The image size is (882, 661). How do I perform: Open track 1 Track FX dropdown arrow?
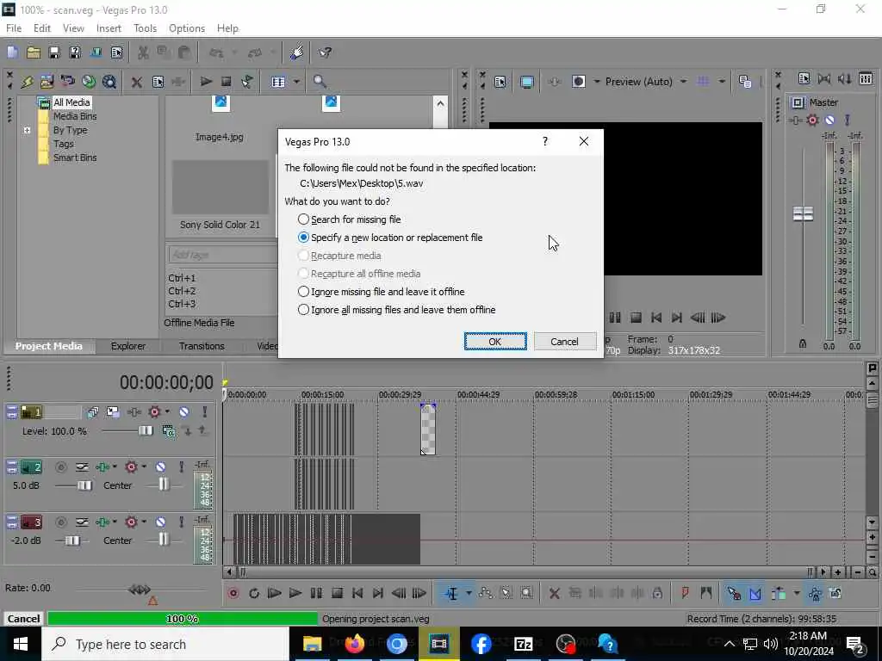tap(168, 412)
